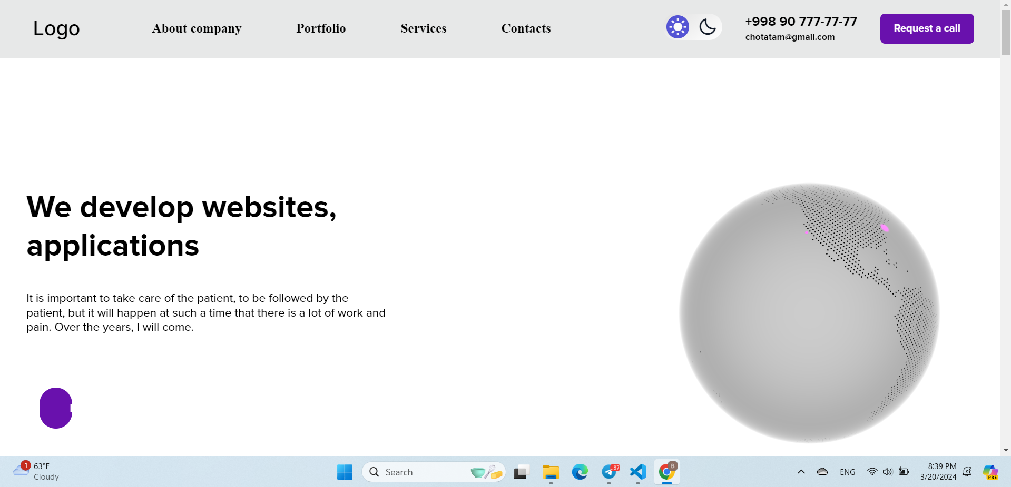
Task: Open Task View in taskbar
Action: pos(521,472)
